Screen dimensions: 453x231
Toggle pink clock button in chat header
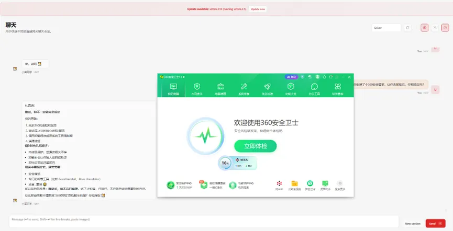(445, 28)
